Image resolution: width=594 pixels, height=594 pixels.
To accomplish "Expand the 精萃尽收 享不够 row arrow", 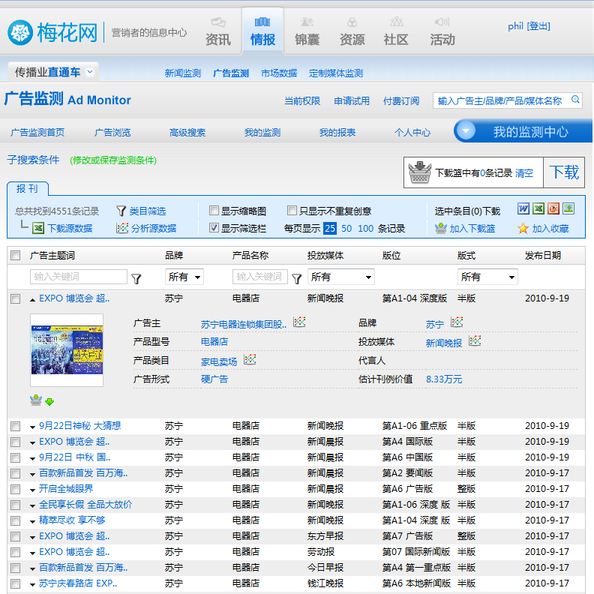I will tap(32, 522).
